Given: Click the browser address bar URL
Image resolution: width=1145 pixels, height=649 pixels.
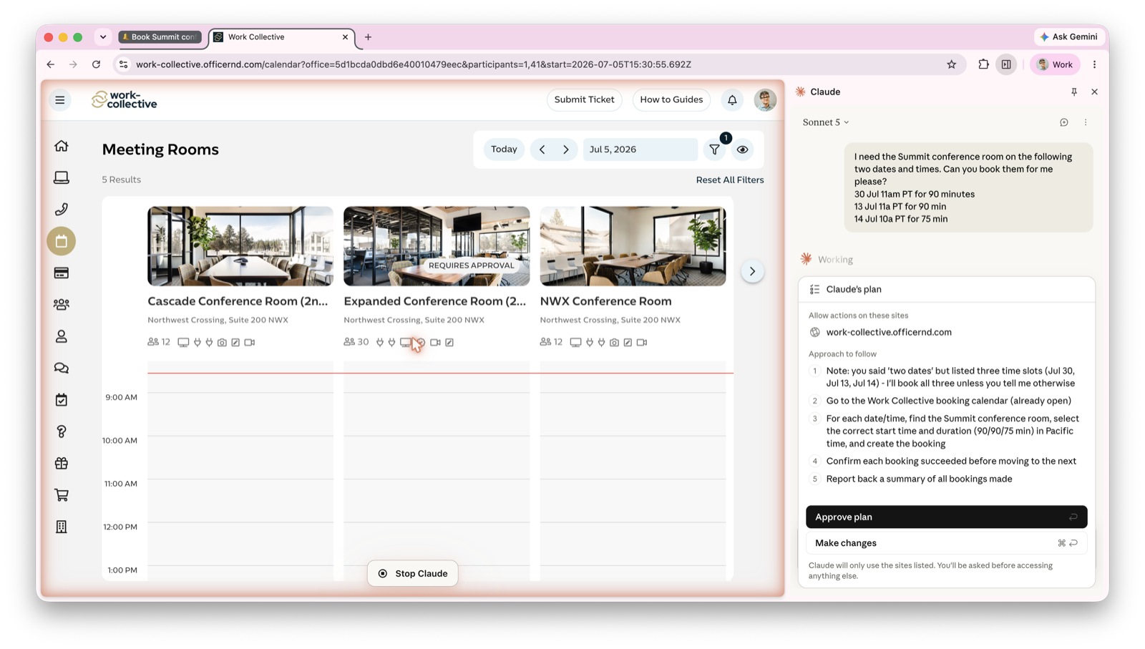Looking at the screenshot, I should click(x=414, y=64).
